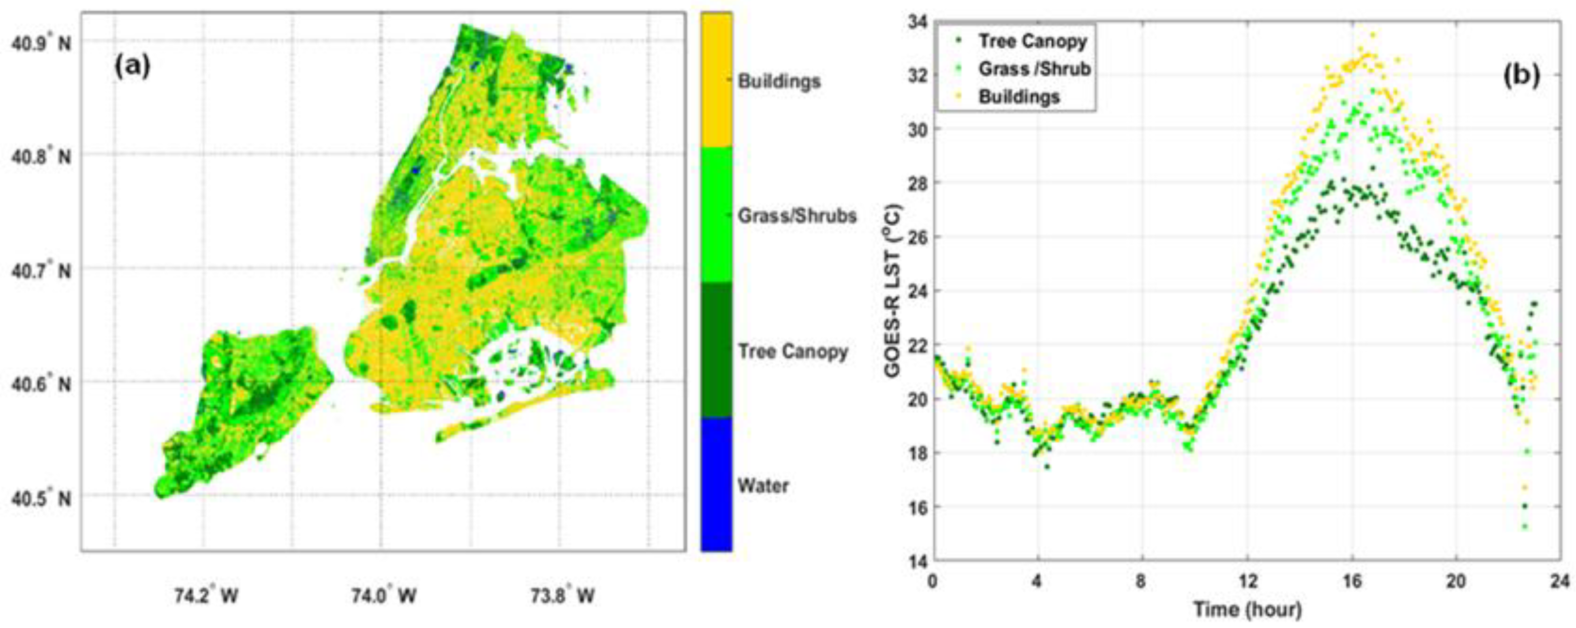Select the Buildings legend entry in plot

point(1019,96)
